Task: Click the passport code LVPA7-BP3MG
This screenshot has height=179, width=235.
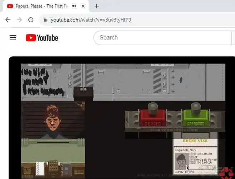Action: tap(184, 172)
